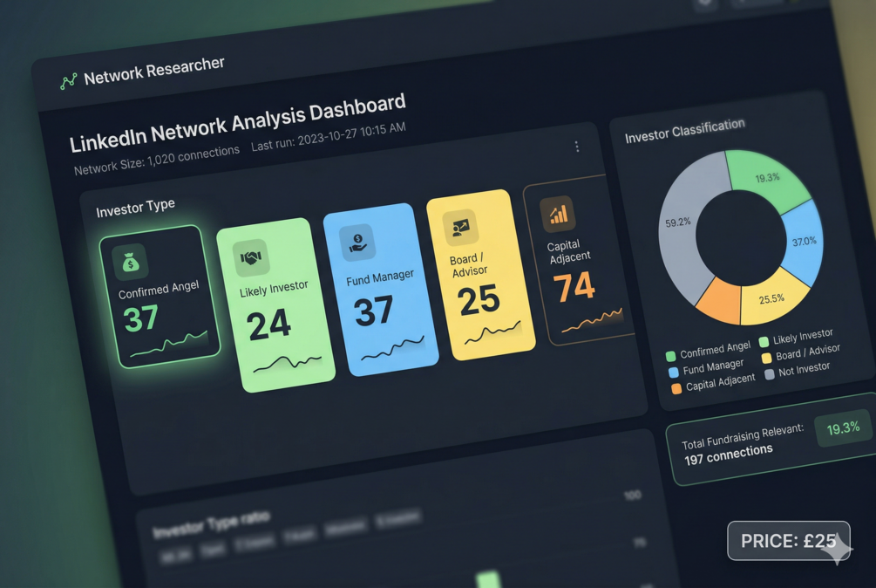Click the bar chart icon on Capital Adjacent

tap(558, 214)
